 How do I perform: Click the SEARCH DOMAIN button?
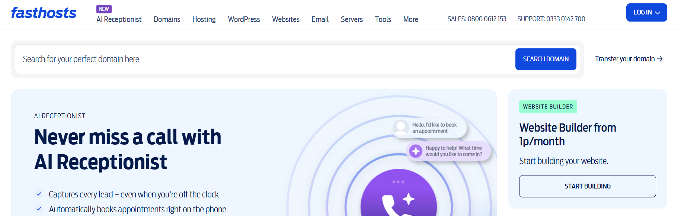click(546, 59)
